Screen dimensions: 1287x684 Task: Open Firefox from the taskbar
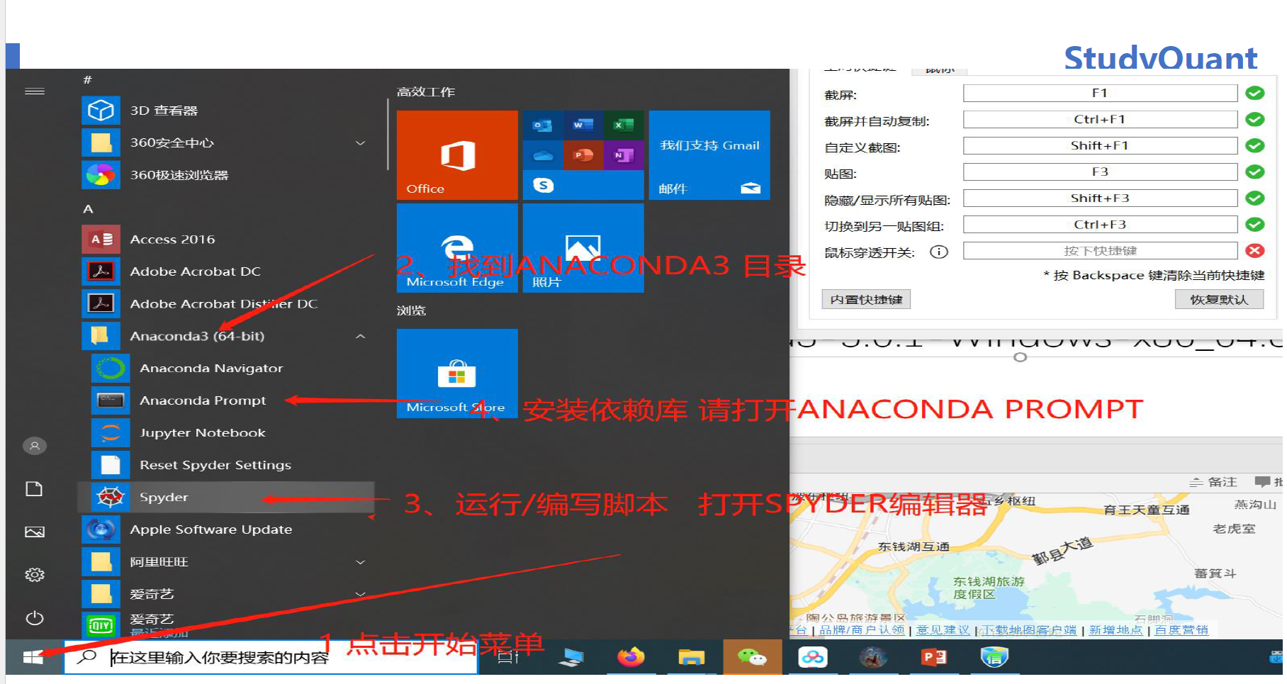631,658
